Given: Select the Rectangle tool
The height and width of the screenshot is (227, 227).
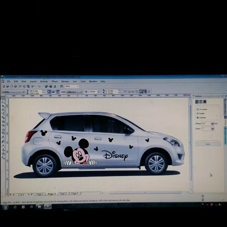Looking at the screenshot, I should tap(3, 122).
